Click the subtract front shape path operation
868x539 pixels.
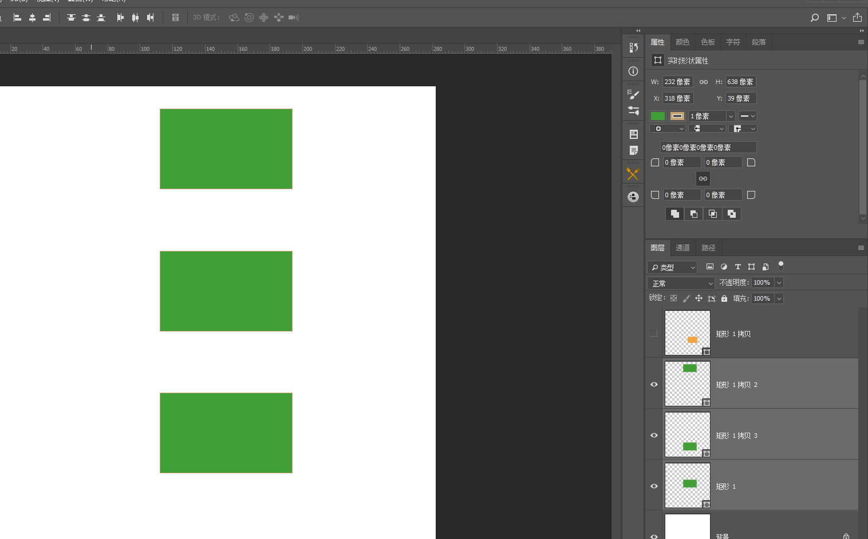(694, 214)
